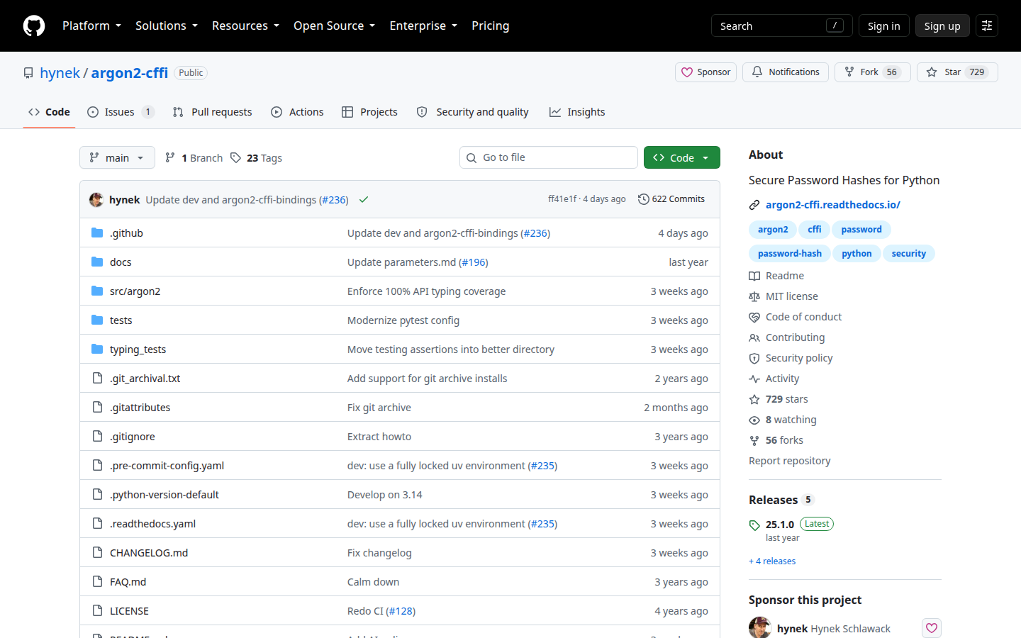Viewport: 1021px width, 638px height.
Task: Select the argon2 topic tag
Action: point(773,230)
